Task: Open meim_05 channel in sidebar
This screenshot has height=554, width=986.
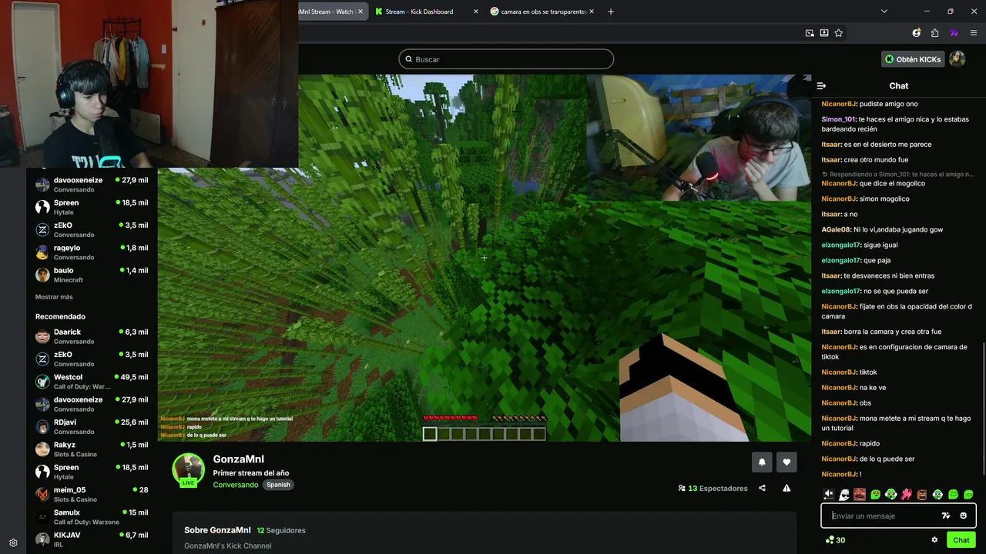Action: pyautogui.click(x=91, y=494)
